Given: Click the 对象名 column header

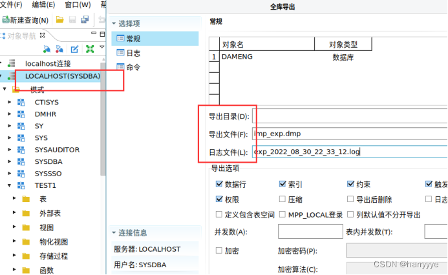Looking at the screenshot, I should pyautogui.click(x=267, y=44).
